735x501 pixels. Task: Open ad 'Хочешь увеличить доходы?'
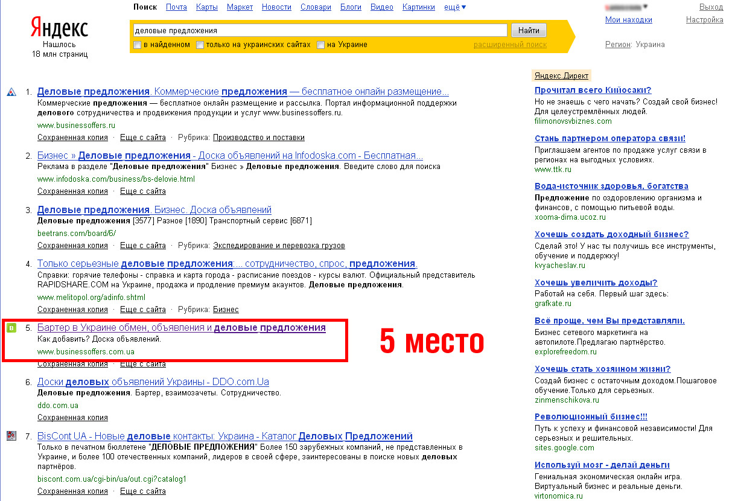(x=596, y=282)
